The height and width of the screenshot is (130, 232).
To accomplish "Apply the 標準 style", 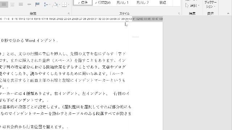I will (x=83, y=3).
